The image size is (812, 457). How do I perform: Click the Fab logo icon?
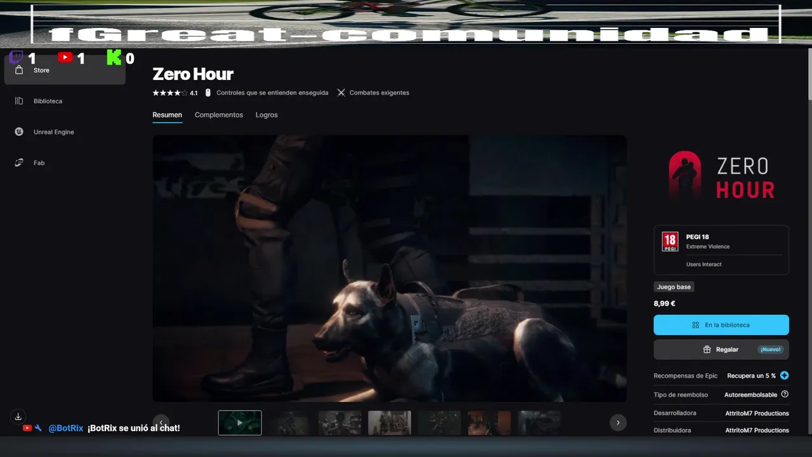[x=19, y=163]
